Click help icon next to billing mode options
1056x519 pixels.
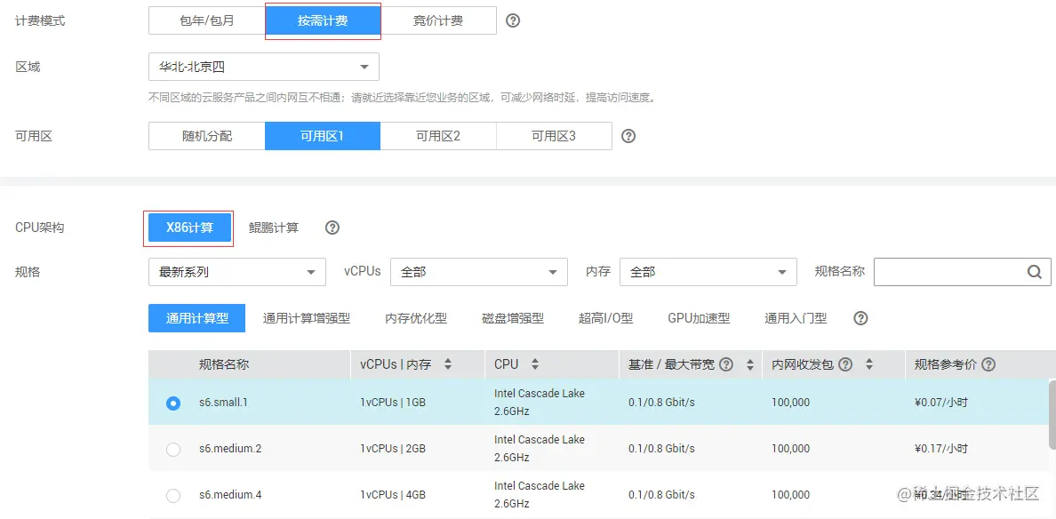[513, 20]
